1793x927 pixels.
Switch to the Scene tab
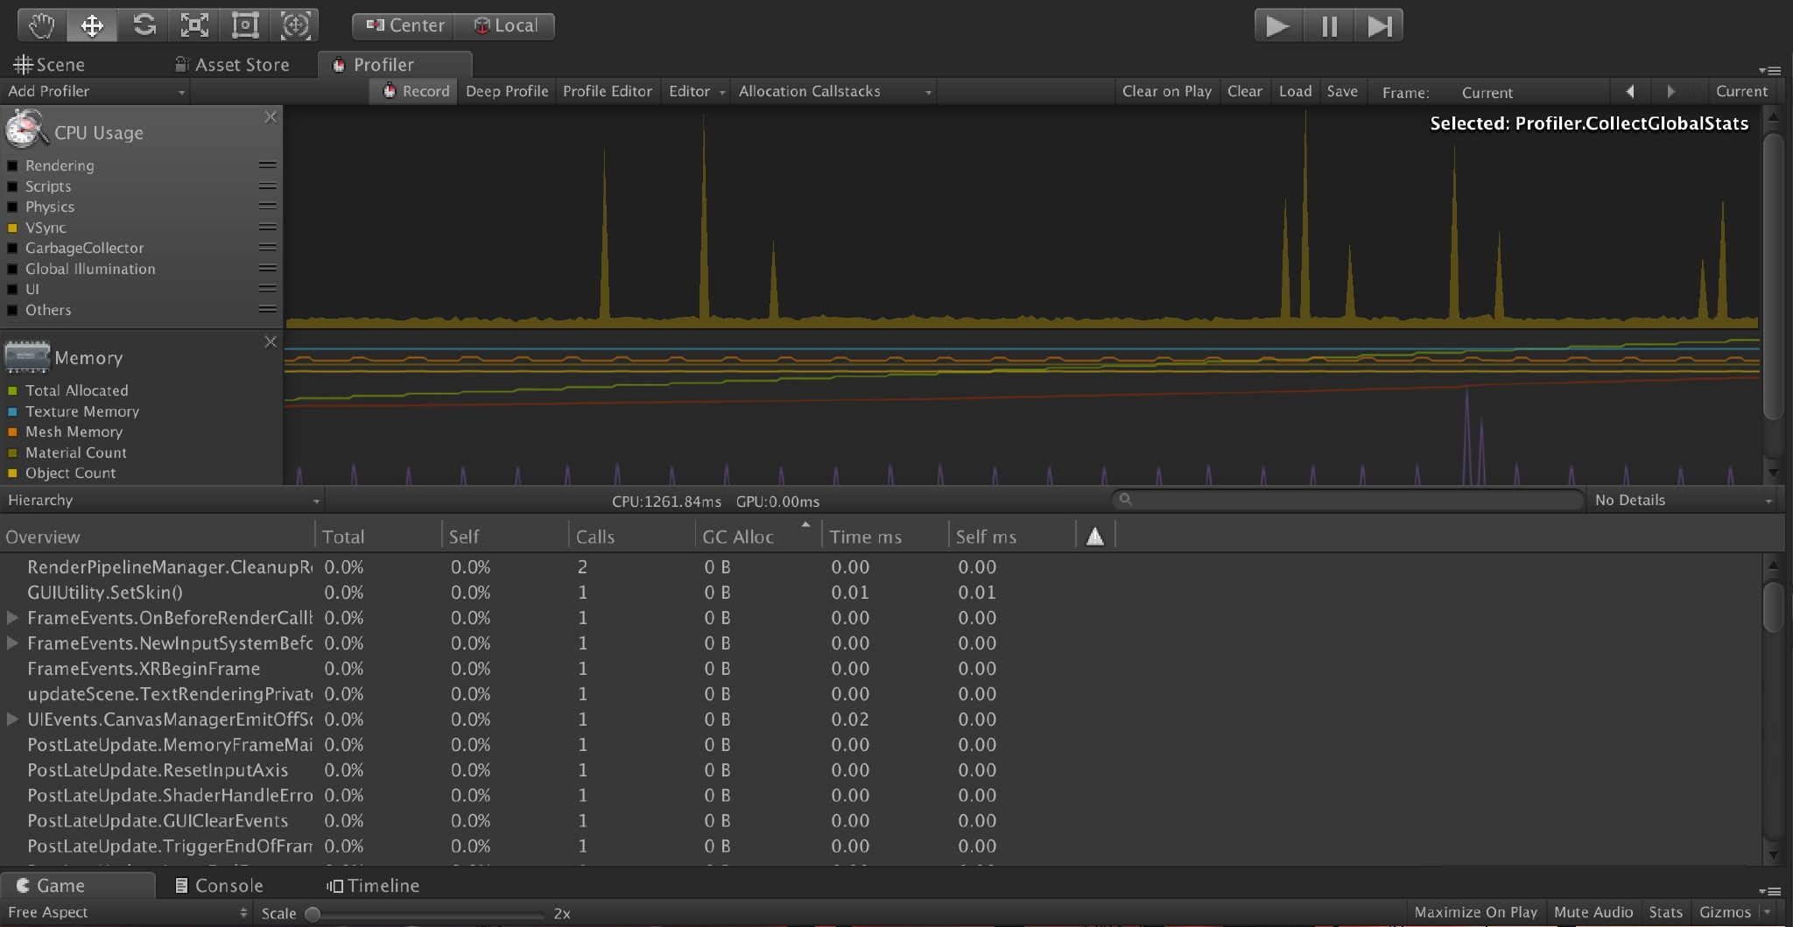tap(50, 65)
